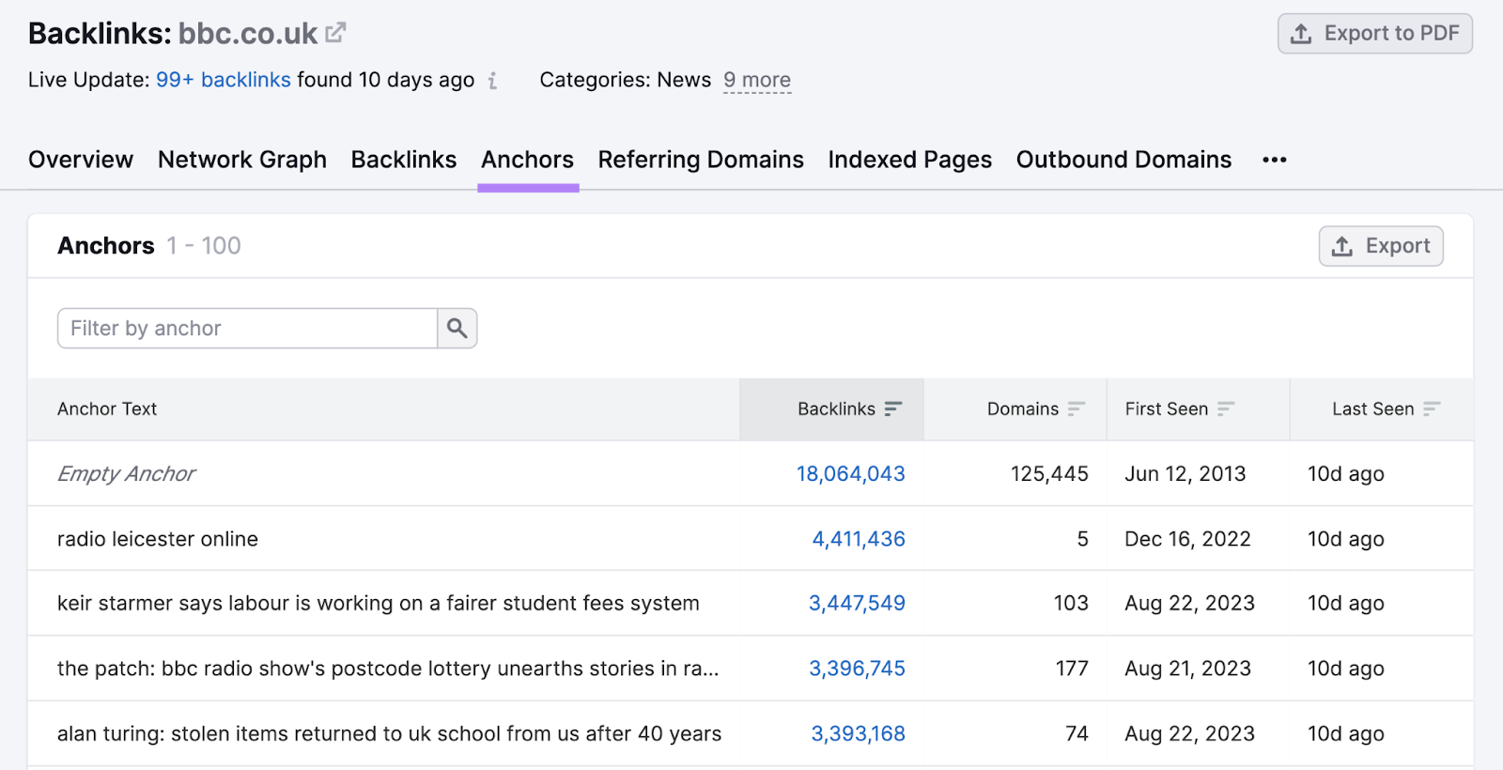Open Empty Anchor backlinks count 18,064,043

coord(850,474)
